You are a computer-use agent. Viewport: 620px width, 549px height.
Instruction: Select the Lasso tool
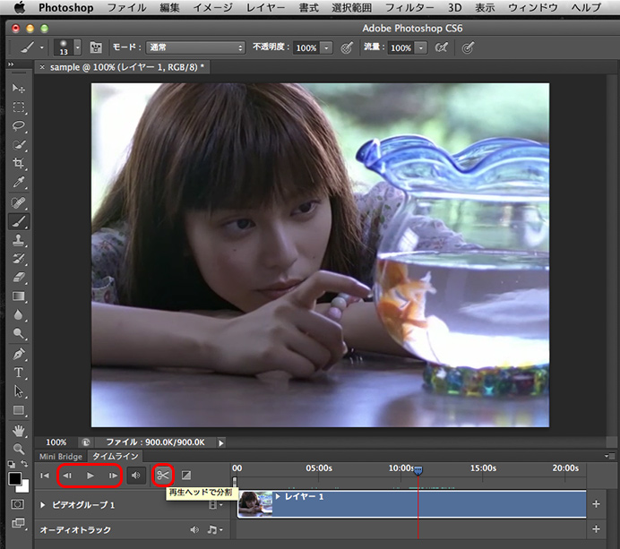(18, 125)
